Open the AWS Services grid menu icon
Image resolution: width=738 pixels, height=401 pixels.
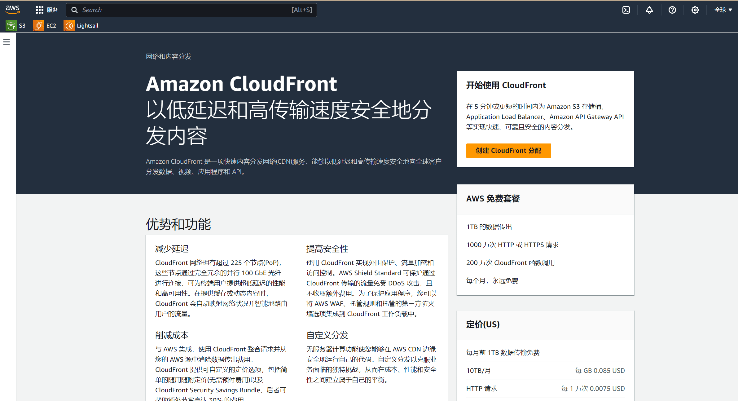(39, 10)
